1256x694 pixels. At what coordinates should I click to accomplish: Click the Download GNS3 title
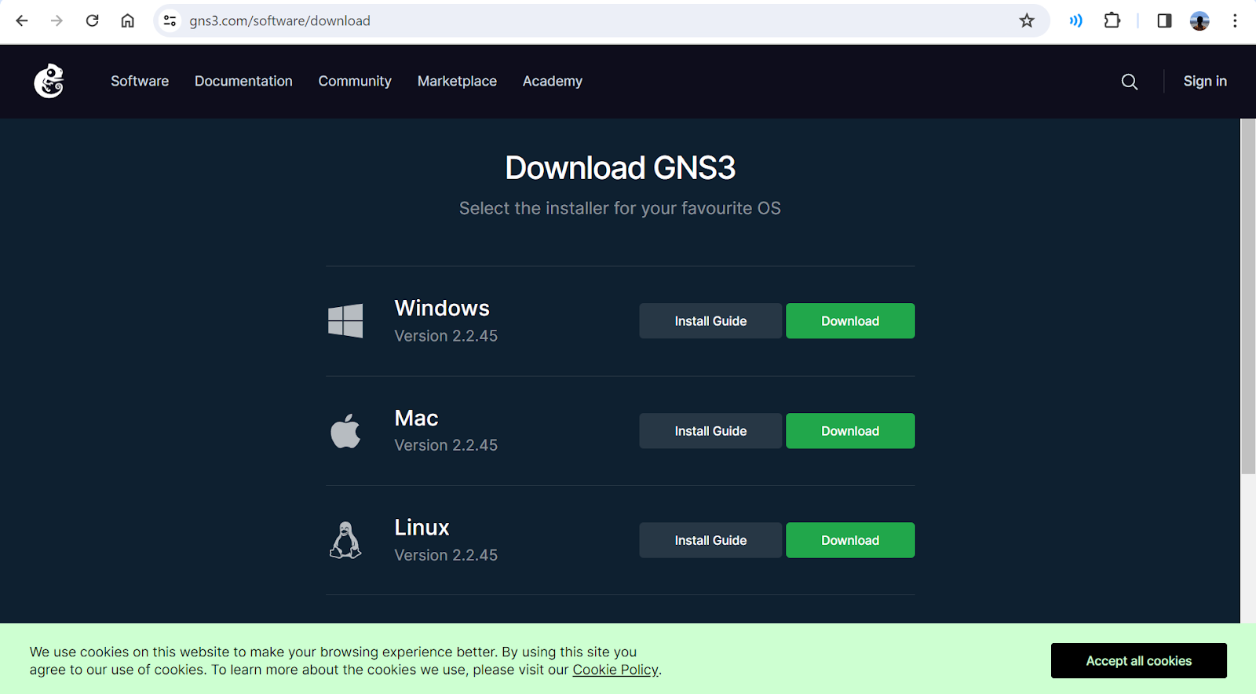point(620,167)
